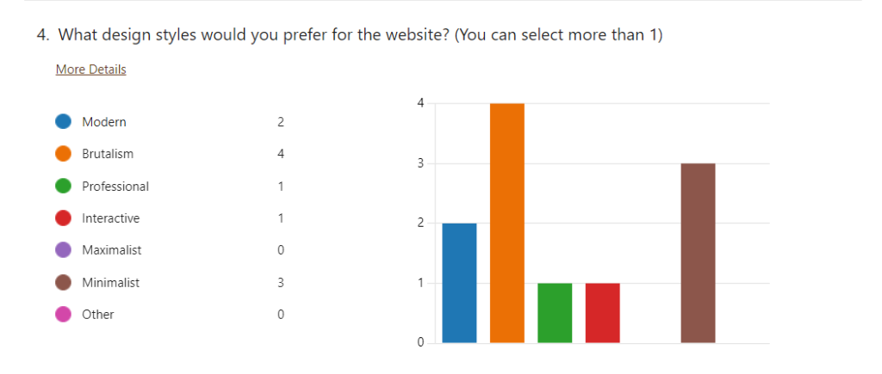This screenshot has height=374, width=882.
Task: Click the orange Brutalism legend dot
Action: [63, 154]
